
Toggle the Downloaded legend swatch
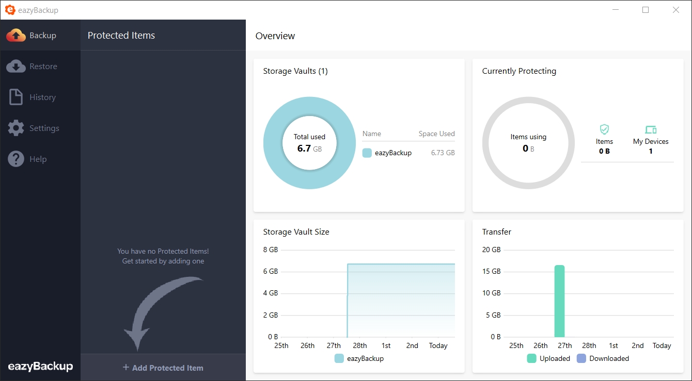(x=581, y=358)
